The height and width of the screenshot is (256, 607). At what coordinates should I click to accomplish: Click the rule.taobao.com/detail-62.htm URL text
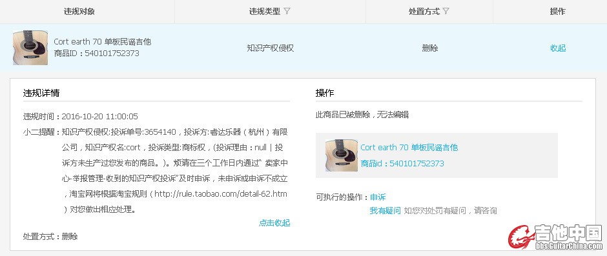tap(221, 193)
